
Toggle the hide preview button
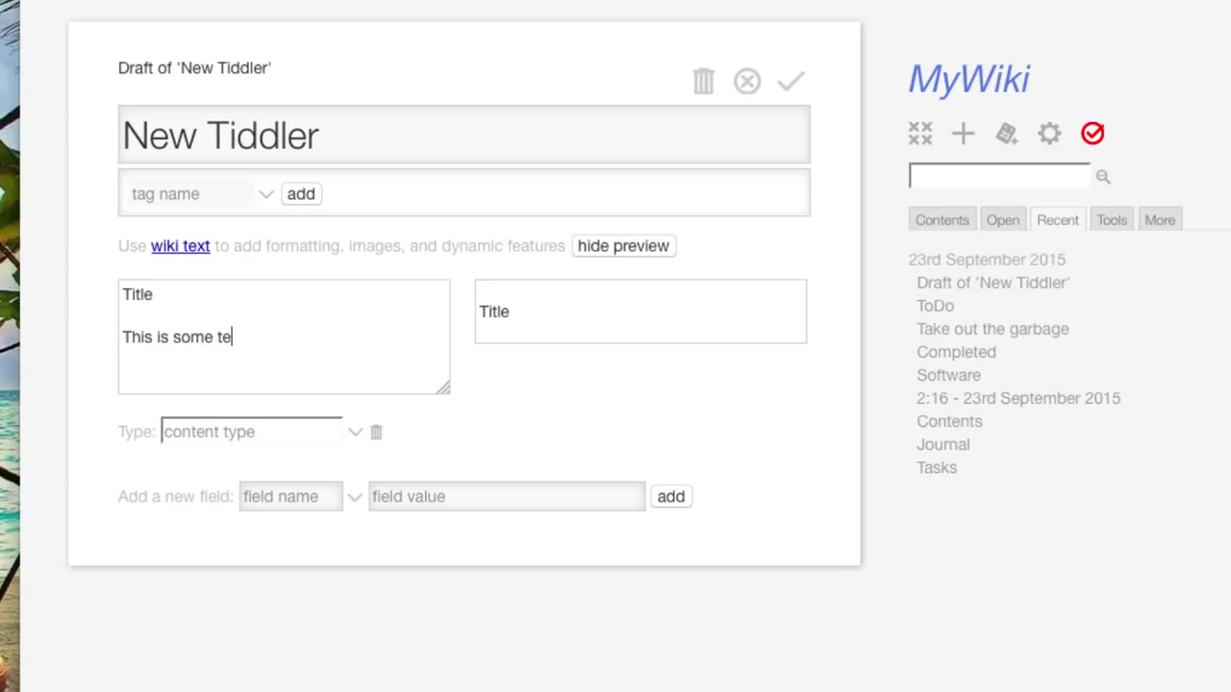[623, 246]
